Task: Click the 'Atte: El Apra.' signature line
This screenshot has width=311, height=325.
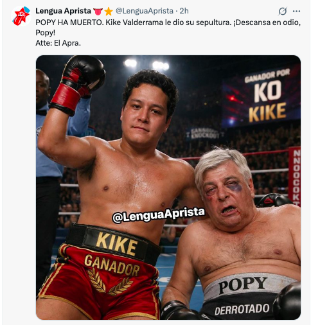Action: point(58,43)
